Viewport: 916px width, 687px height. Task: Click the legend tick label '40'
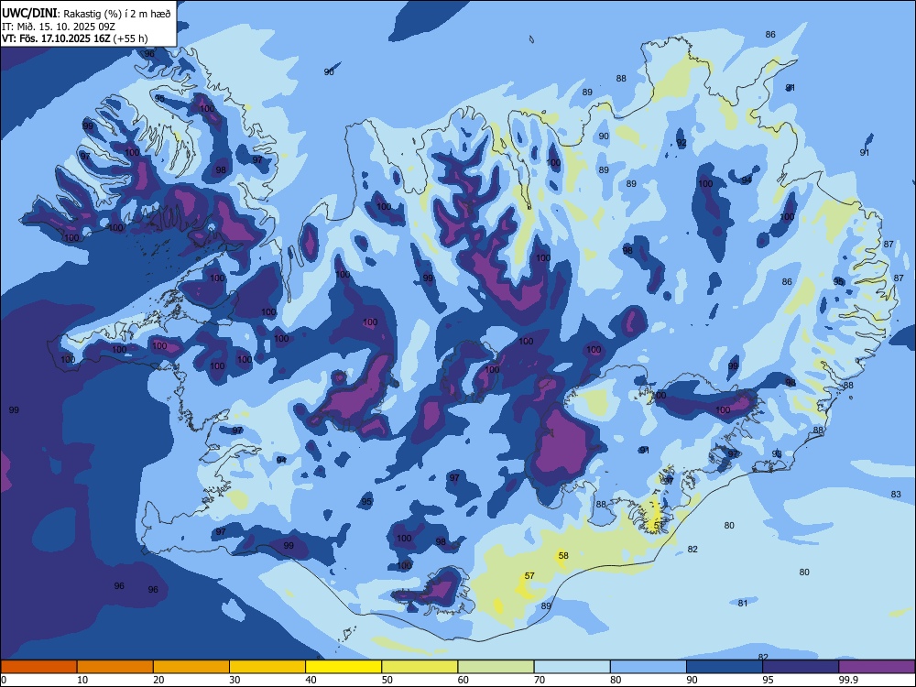(311, 680)
